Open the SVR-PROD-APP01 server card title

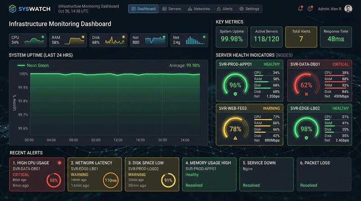235,64
